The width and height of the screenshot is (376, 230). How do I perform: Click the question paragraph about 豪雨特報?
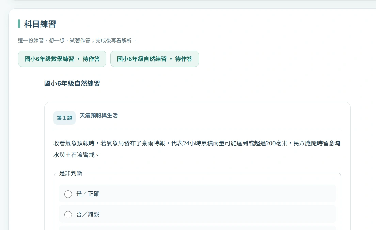pos(197,149)
